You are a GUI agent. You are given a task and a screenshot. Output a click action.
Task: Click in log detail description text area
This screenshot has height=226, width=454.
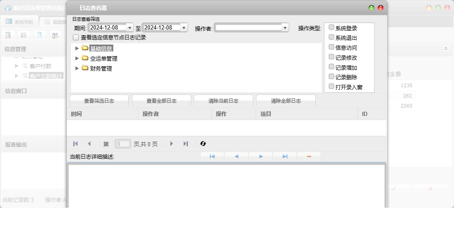[227, 186]
